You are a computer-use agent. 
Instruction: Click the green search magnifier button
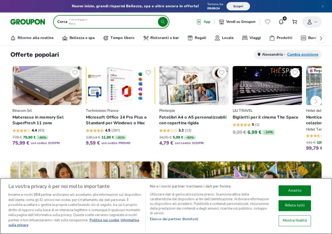(163, 21)
